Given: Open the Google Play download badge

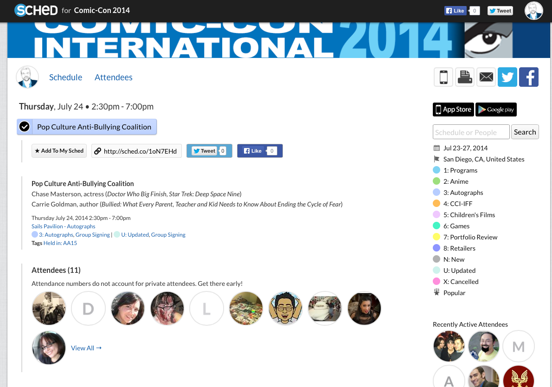Looking at the screenshot, I should (496, 110).
